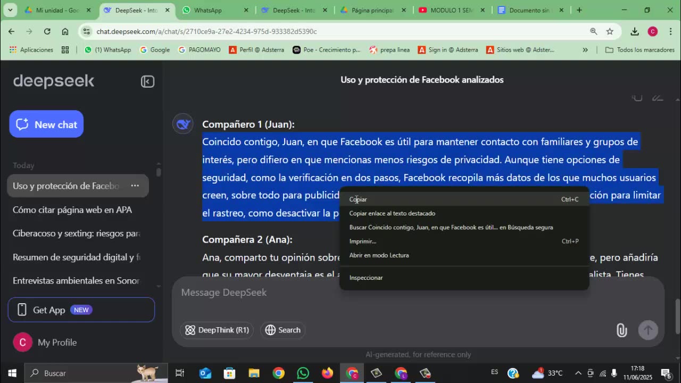
Task: Switch to MODULO 1 YouTube tab
Action: tap(452, 10)
